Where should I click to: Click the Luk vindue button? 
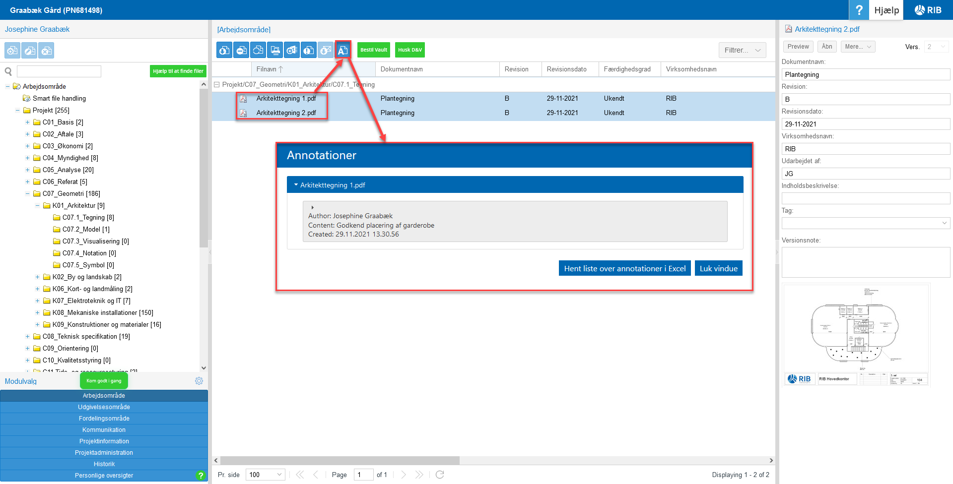pyautogui.click(x=718, y=268)
